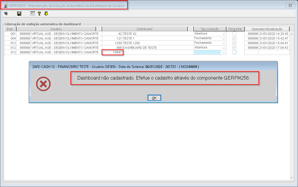Select the DASHBOARD DE TESTE name cell
Image resolution: width=298 pixels, height=187 pixels.
tap(158, 48)
